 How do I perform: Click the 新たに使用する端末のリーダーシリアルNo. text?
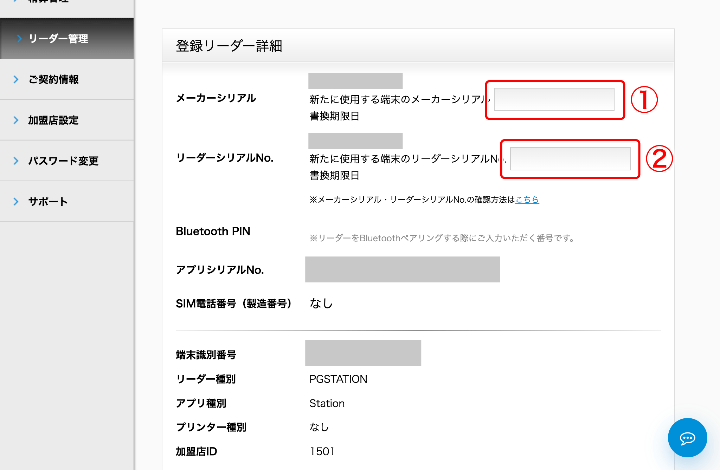click(x=408, y=159)
